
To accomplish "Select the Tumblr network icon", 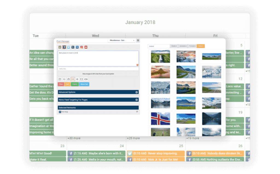I will [x=73, y=47].
